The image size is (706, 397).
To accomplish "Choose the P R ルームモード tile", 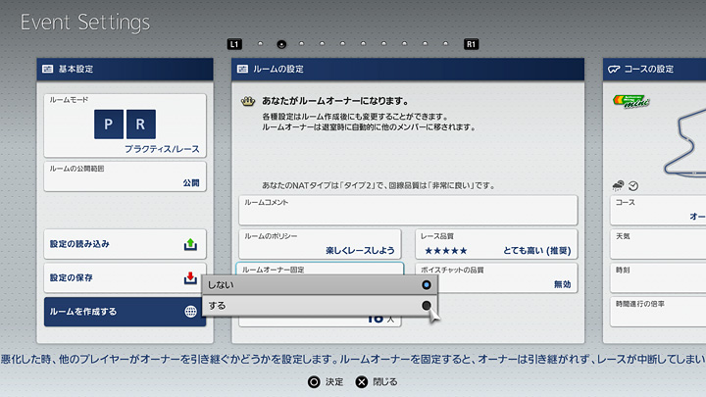I will 125,127.
